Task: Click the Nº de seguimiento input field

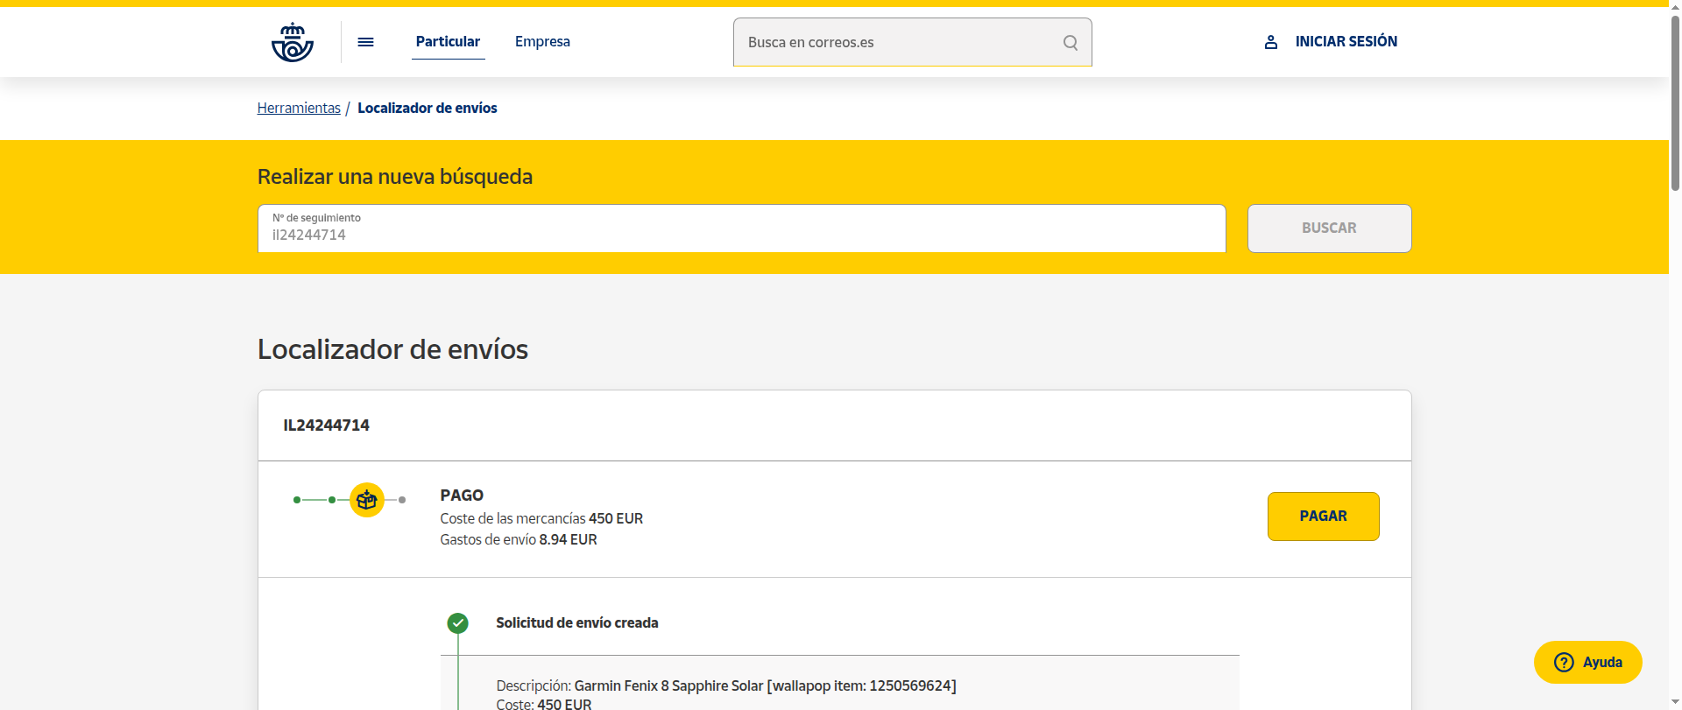Action: tap(741, 228)
